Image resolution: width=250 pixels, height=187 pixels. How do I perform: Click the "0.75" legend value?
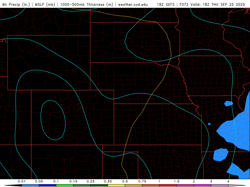click(142, 181)
